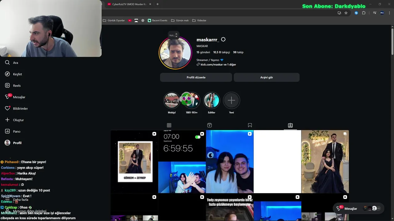Viewport: 394px width, 221px height.
Task: Open the couple selfie with blue background post
Action: [230, 161]
